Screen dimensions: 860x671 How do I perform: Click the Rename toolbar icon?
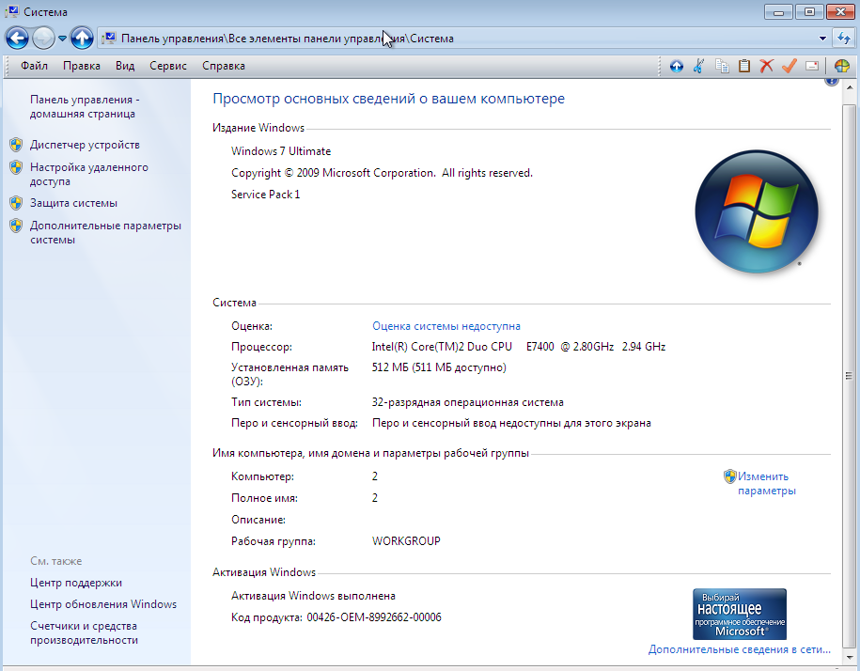point(812,67)
